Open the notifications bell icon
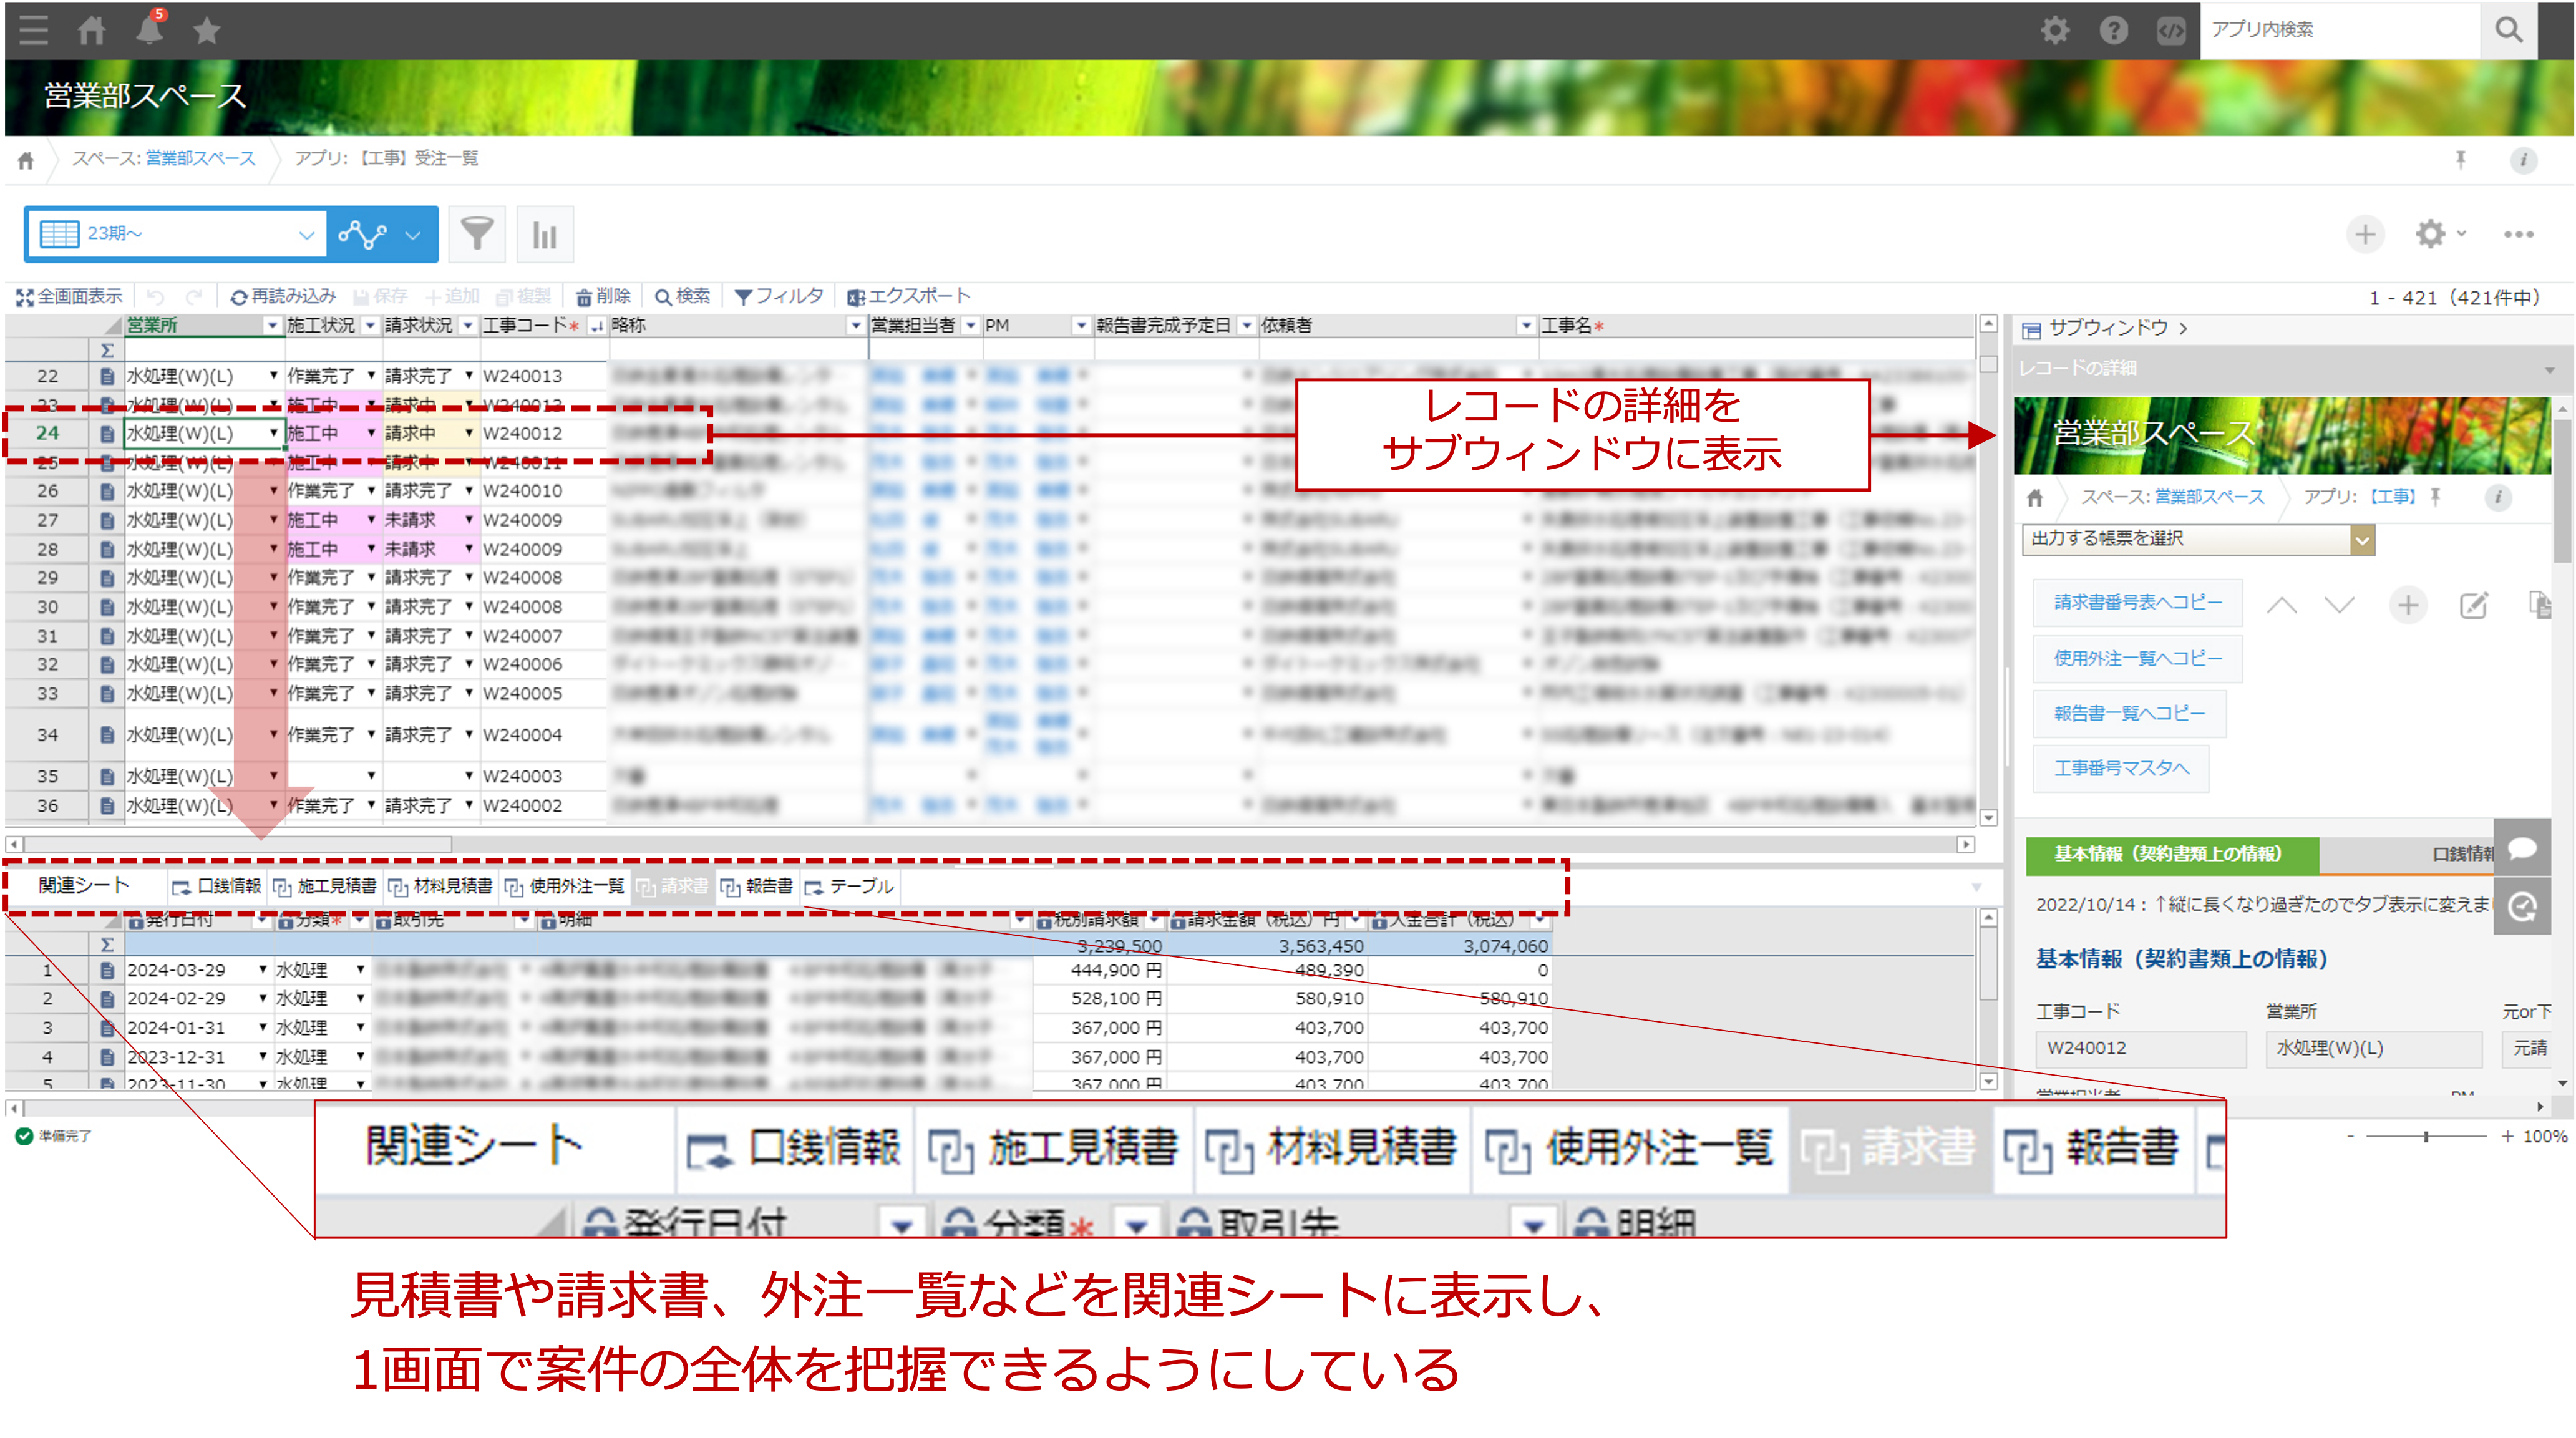Screen dimensions: 2576x1438 point(150,29)
